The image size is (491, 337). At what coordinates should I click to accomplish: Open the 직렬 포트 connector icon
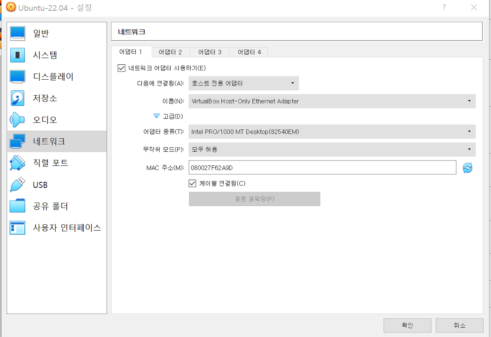pos(18,163)
